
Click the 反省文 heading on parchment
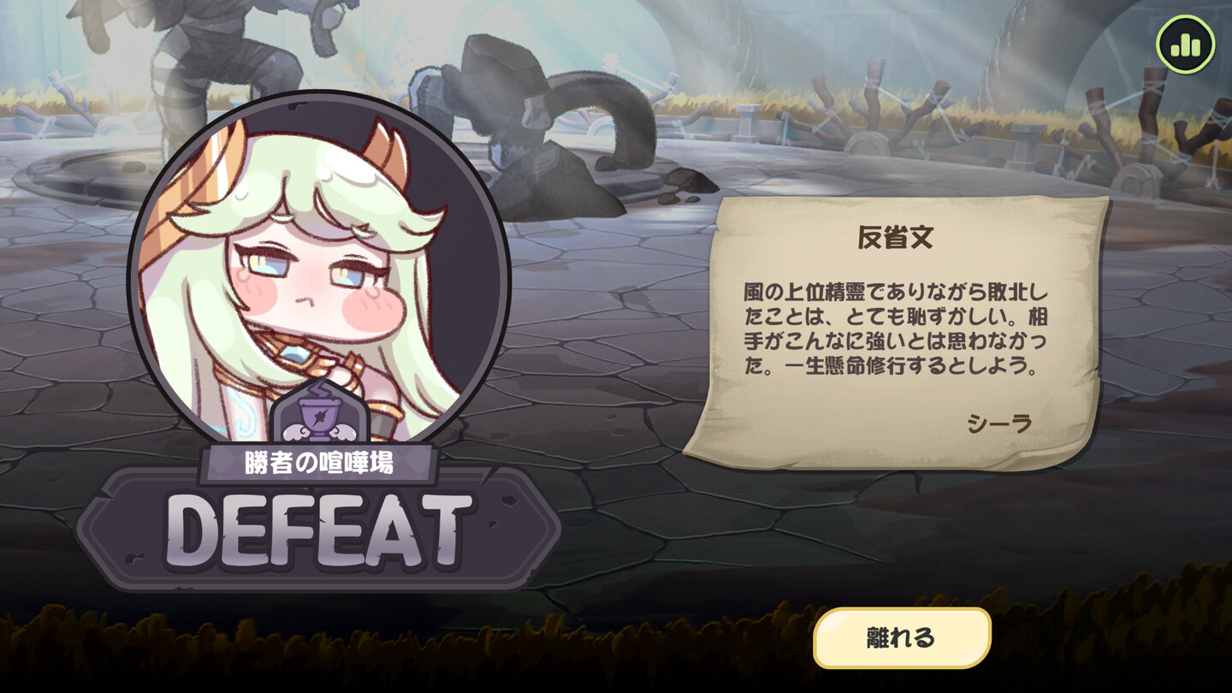click(x=895, y=238)
